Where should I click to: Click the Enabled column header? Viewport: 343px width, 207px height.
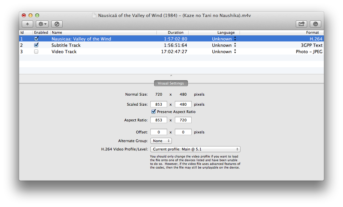[x=42, y=32]
